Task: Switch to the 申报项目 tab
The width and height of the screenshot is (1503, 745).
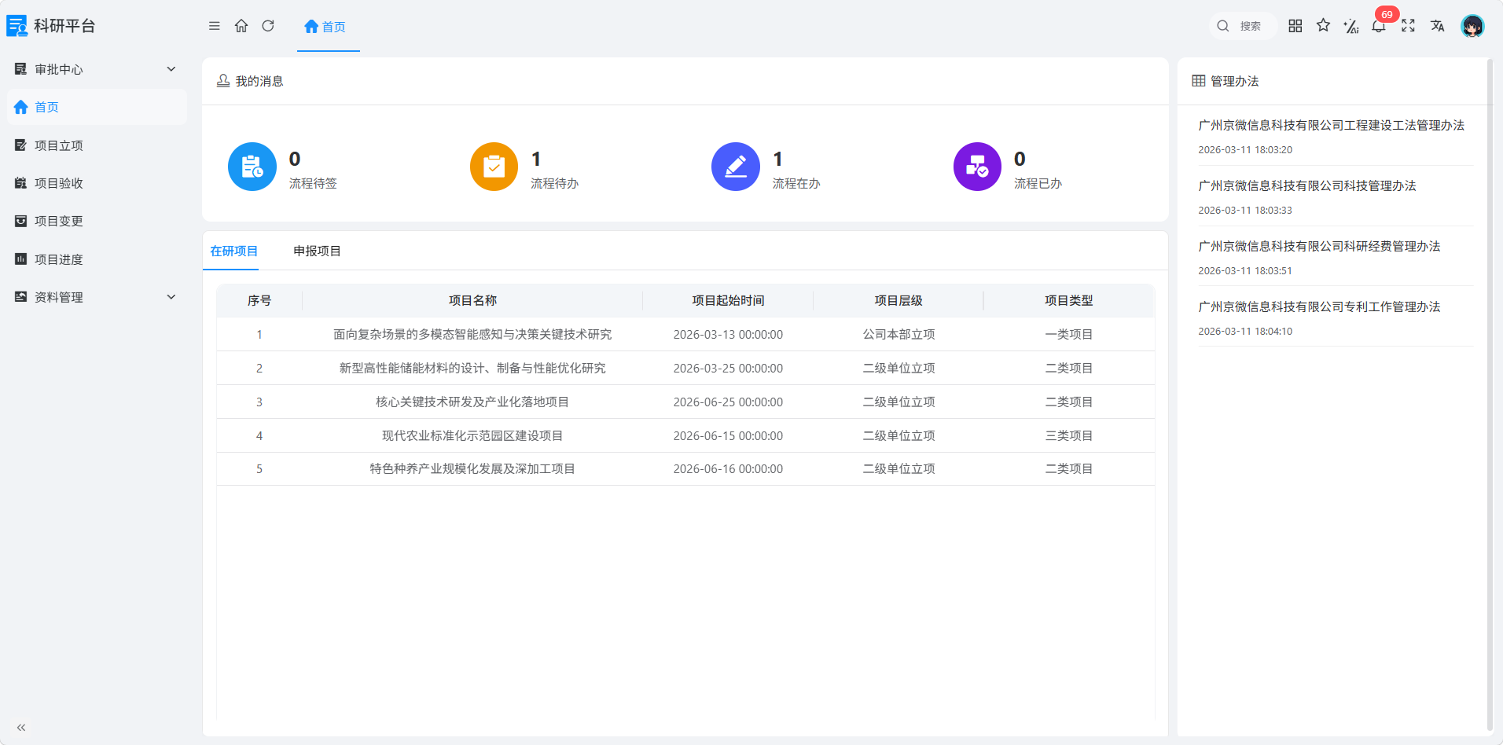Action: [317, 251]
